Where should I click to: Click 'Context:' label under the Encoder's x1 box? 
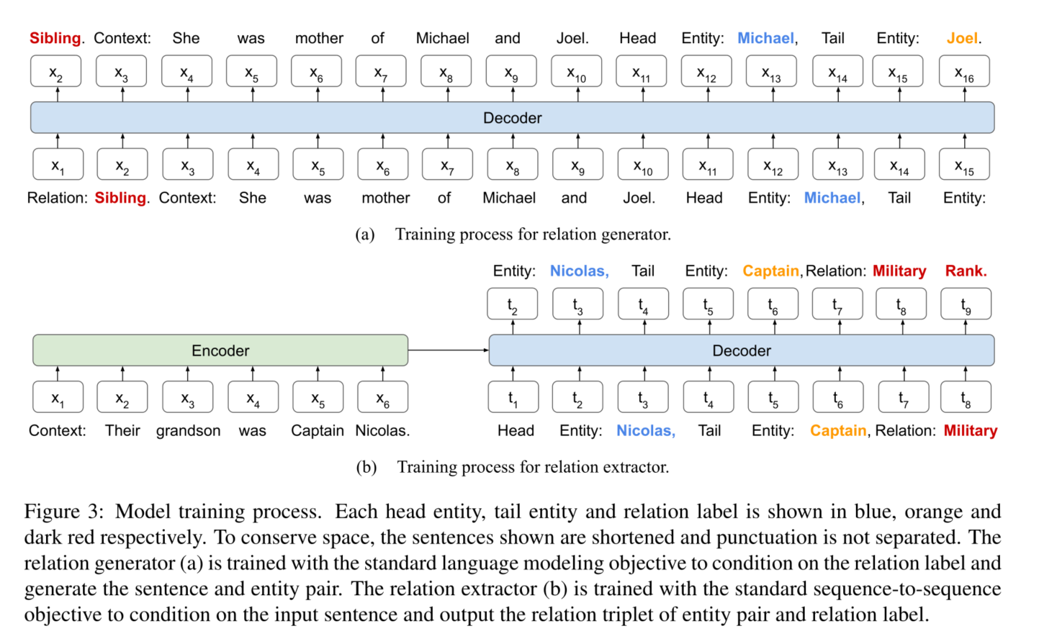tap(58, 431)
